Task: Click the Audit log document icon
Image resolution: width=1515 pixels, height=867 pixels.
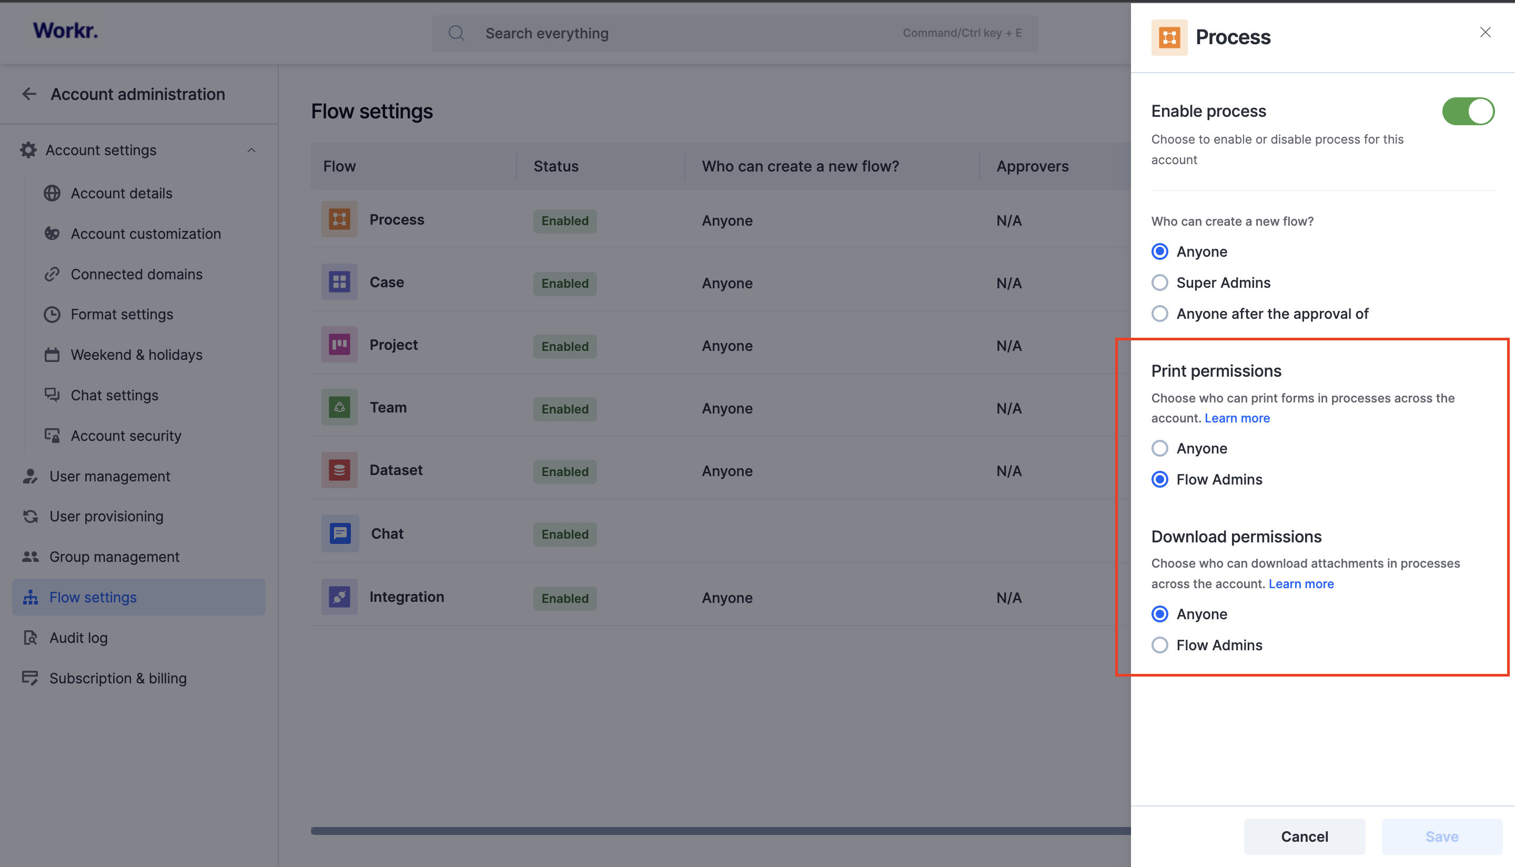Action: coord(31,638)
